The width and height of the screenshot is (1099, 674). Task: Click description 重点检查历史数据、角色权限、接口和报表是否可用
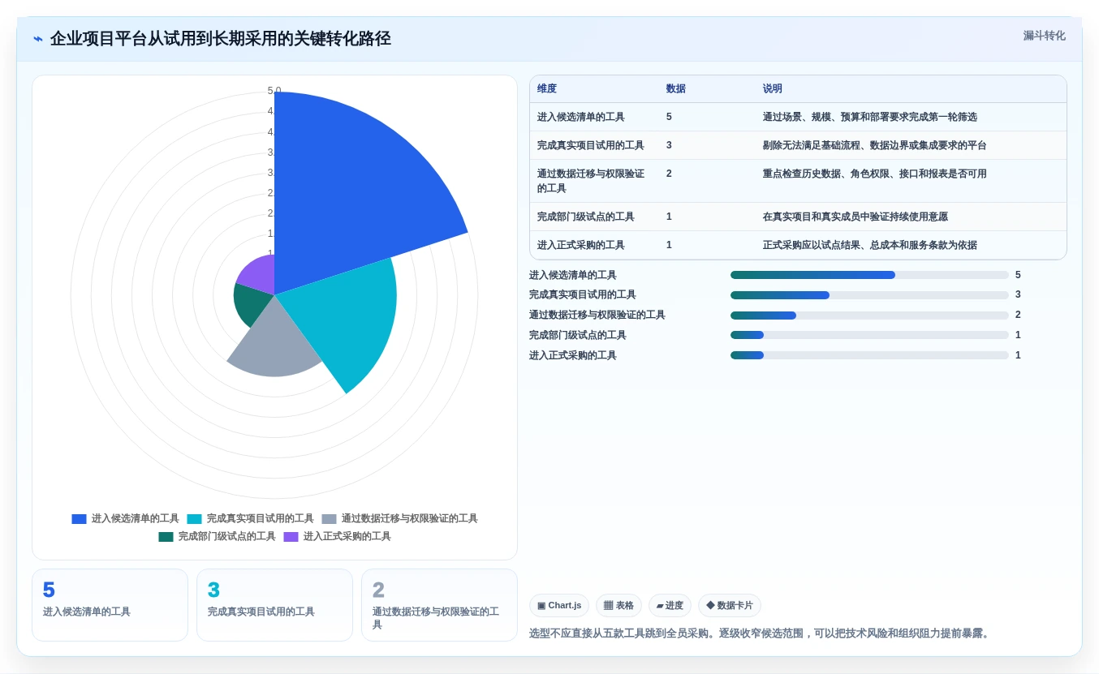[x=875, y=174]
